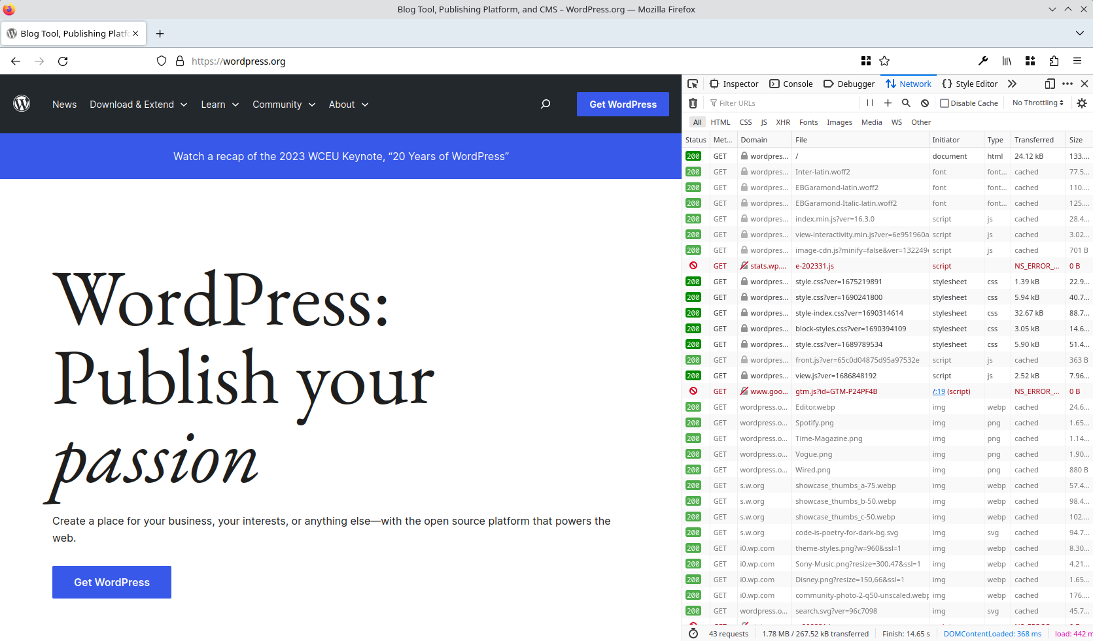Click the Get WordPress button below hero text
This screenshot has height=641, width=1093.
112,582
